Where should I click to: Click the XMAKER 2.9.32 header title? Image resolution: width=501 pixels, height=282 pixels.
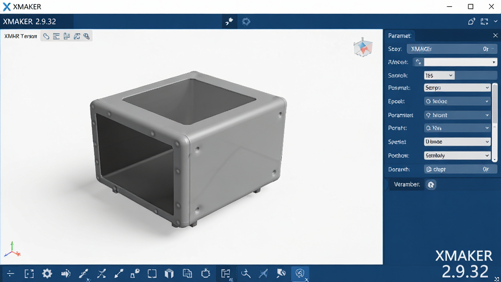pyautogui.click(x=29, y=22)
